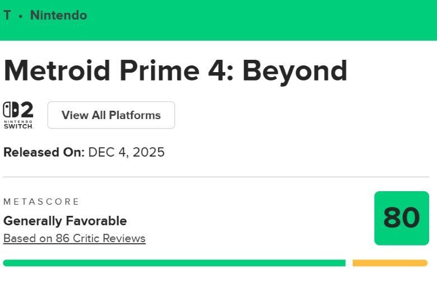Click the Joy-Con symbol in the Switch logo
The height and width of the screenshot is (284, 437).
click(x=11, y=110)
